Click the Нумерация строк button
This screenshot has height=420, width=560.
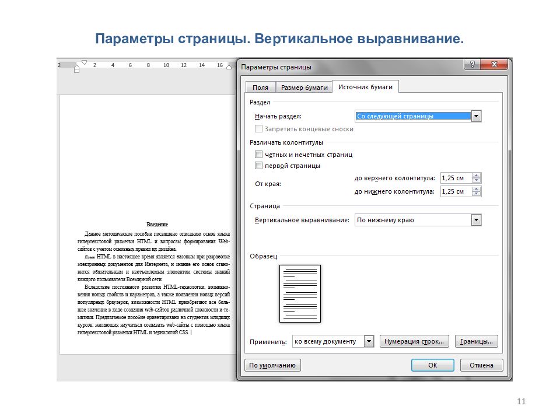414,341
